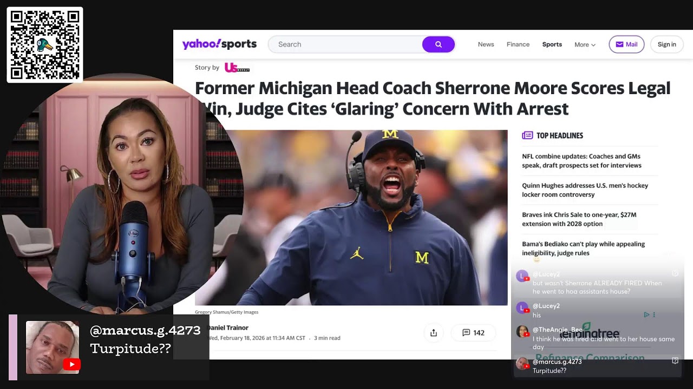693x389 pixels.
Task: Select the Sports nav item
Action: (552, 44)
